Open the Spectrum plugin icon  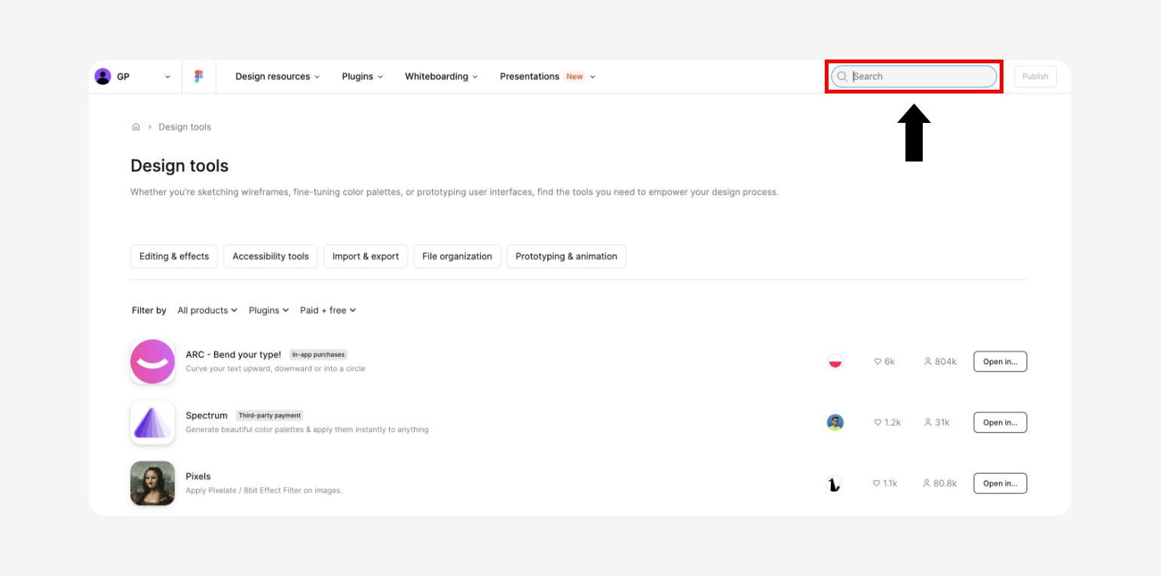152,423
